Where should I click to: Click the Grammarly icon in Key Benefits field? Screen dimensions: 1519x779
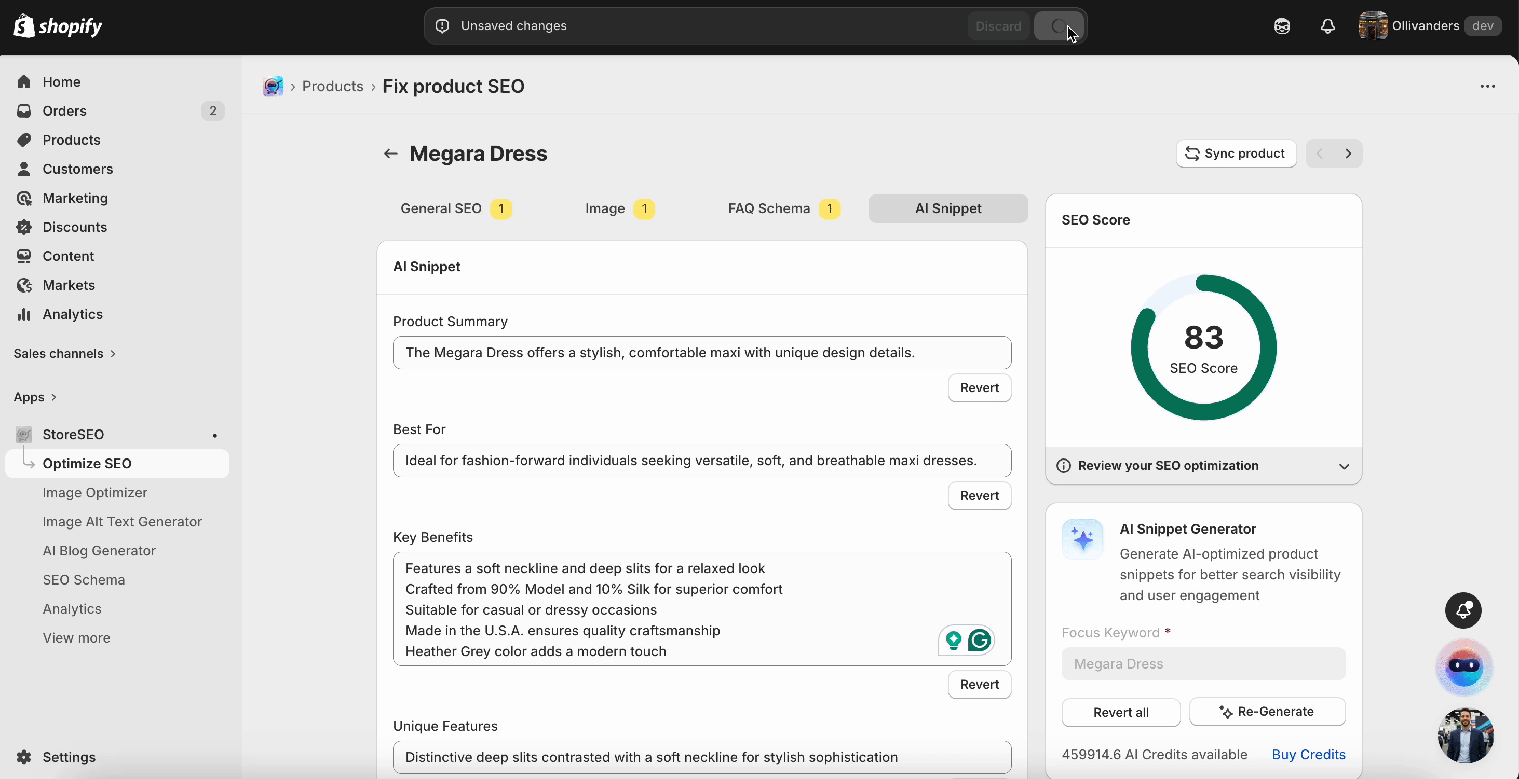tap(979, 640)
